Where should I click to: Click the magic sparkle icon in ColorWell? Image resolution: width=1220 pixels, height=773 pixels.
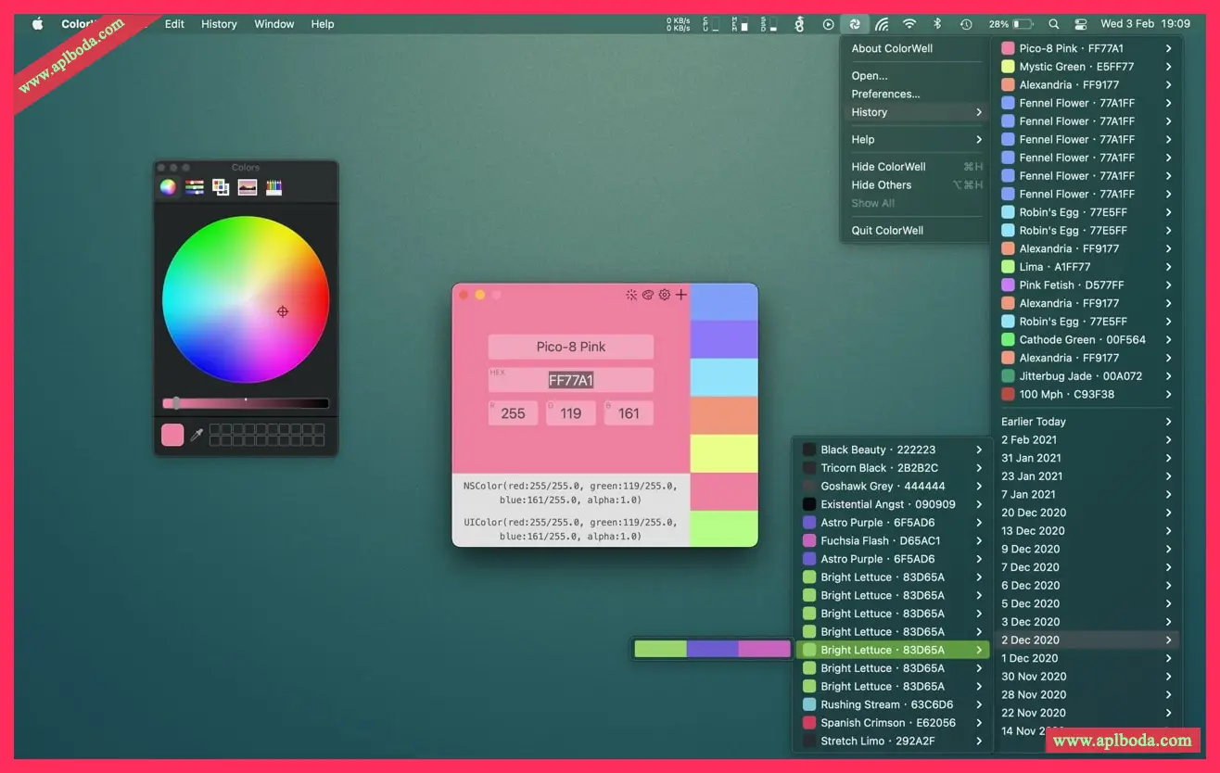pyautogui.click(x=631, y=295)
